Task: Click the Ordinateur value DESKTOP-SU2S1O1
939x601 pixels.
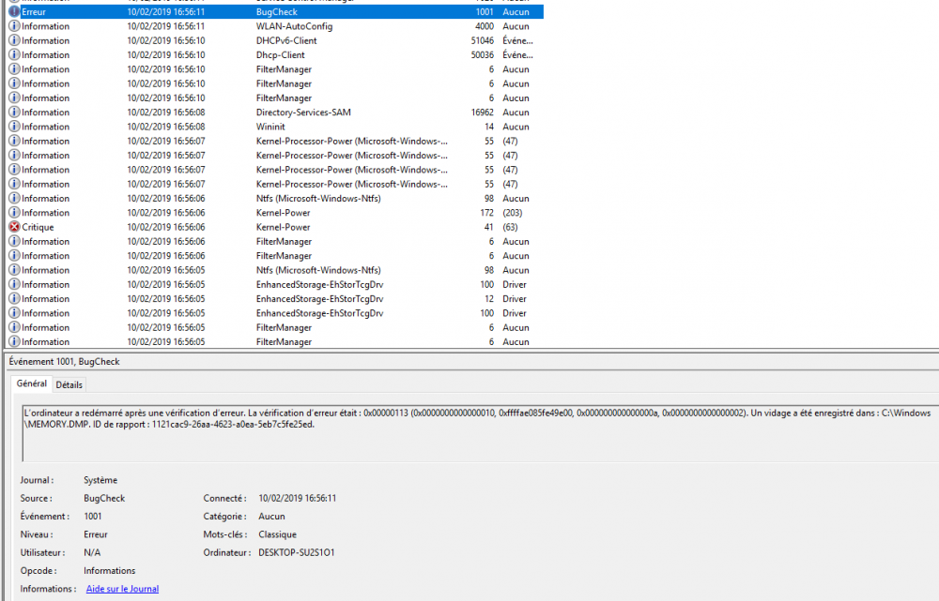Action: pyautogui.click(x=296, y=552)
